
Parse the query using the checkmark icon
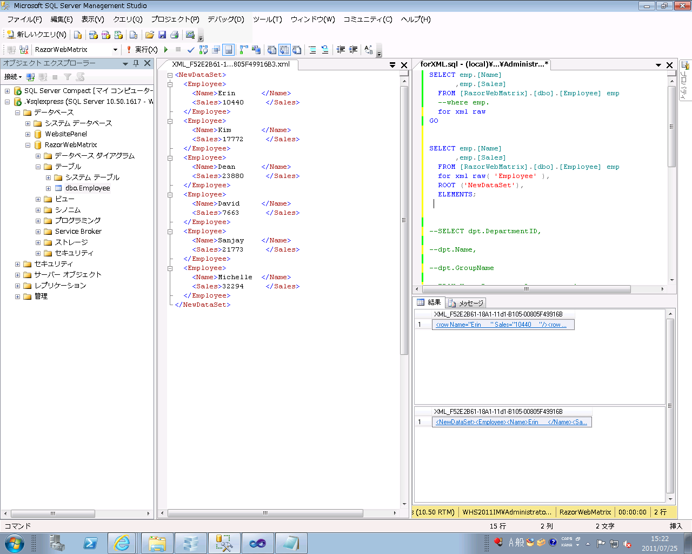point(191,50)
